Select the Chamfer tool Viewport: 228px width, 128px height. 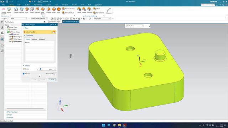(x=48, y=10)
